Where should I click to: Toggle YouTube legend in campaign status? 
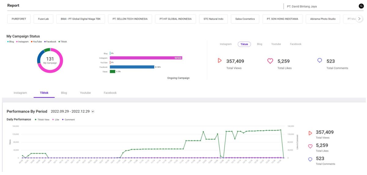coord(36,42)
